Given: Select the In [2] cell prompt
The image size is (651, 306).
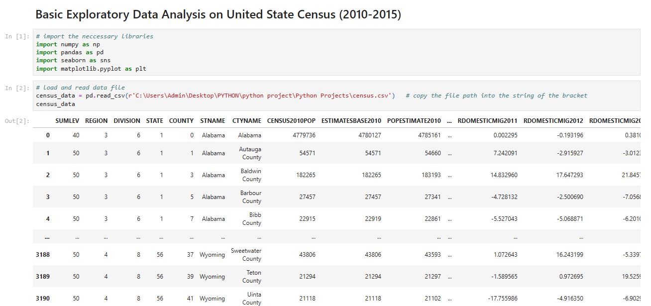Looking at the screenshot, I should 17,88.
